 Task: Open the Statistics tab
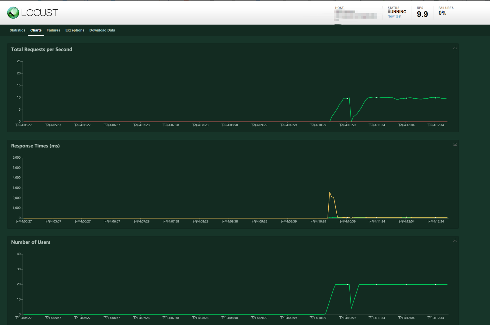tap(18, 30)
